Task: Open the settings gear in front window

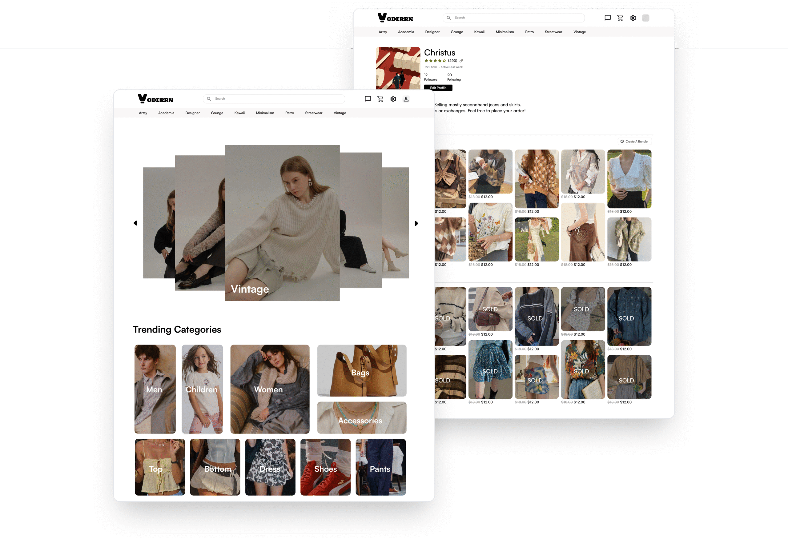Action: (x=393, y=99)
